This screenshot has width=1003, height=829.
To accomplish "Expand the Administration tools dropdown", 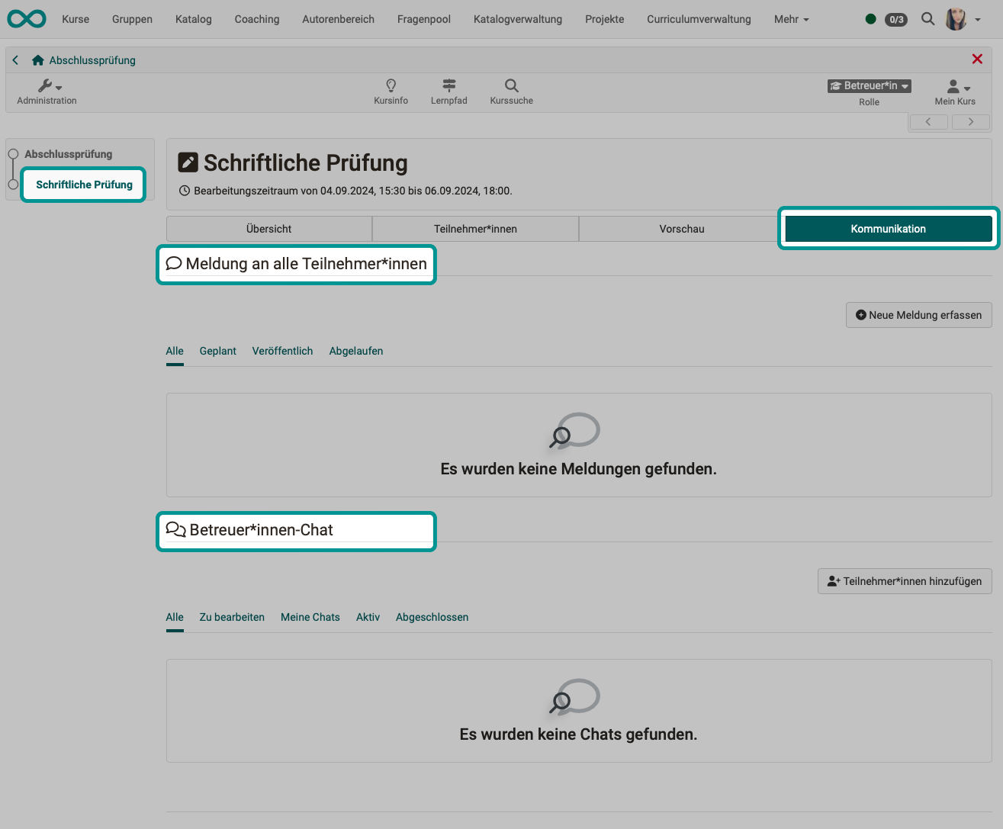I will click(49, 86).
